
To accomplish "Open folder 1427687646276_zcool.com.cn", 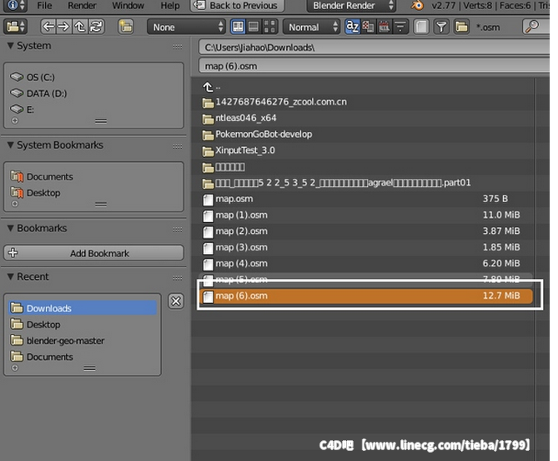I will click(366, 102).
